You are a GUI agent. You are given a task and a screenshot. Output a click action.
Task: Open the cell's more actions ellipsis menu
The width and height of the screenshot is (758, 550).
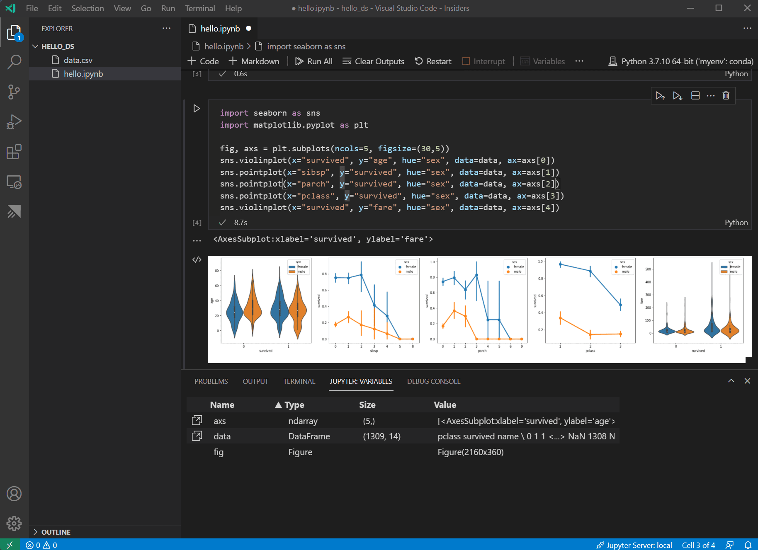coord(710,95)
